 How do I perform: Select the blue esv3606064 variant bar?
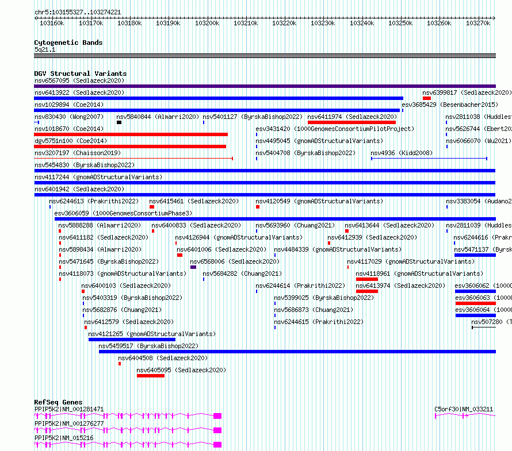point(476,315)
